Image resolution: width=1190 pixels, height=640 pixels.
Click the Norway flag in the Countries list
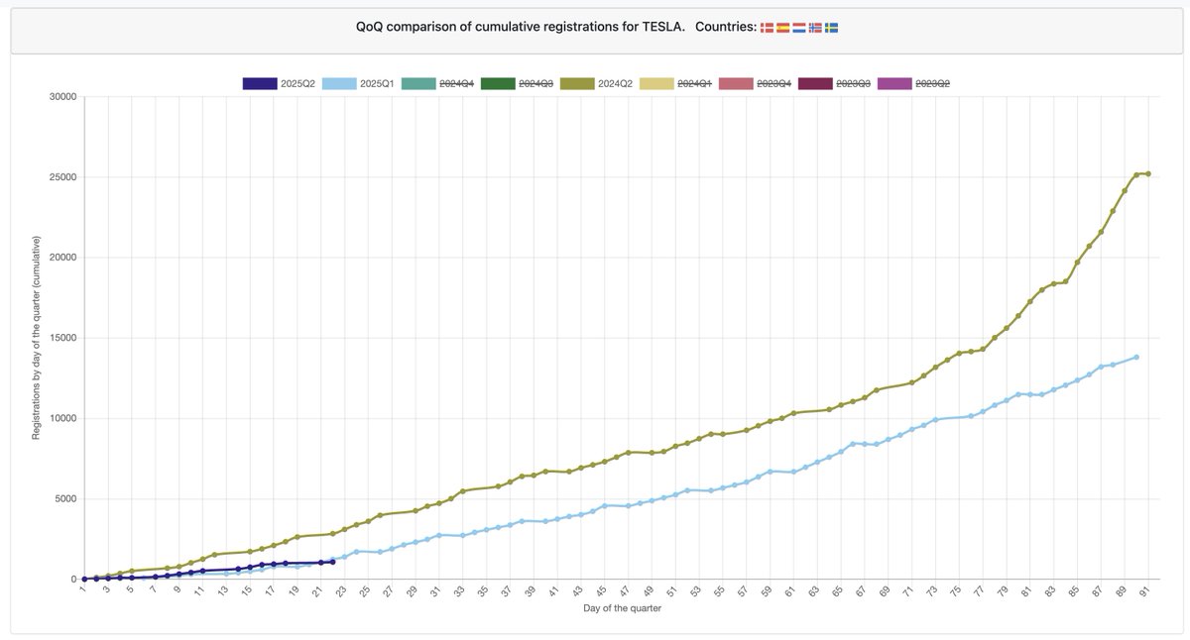tap(815, 28)
